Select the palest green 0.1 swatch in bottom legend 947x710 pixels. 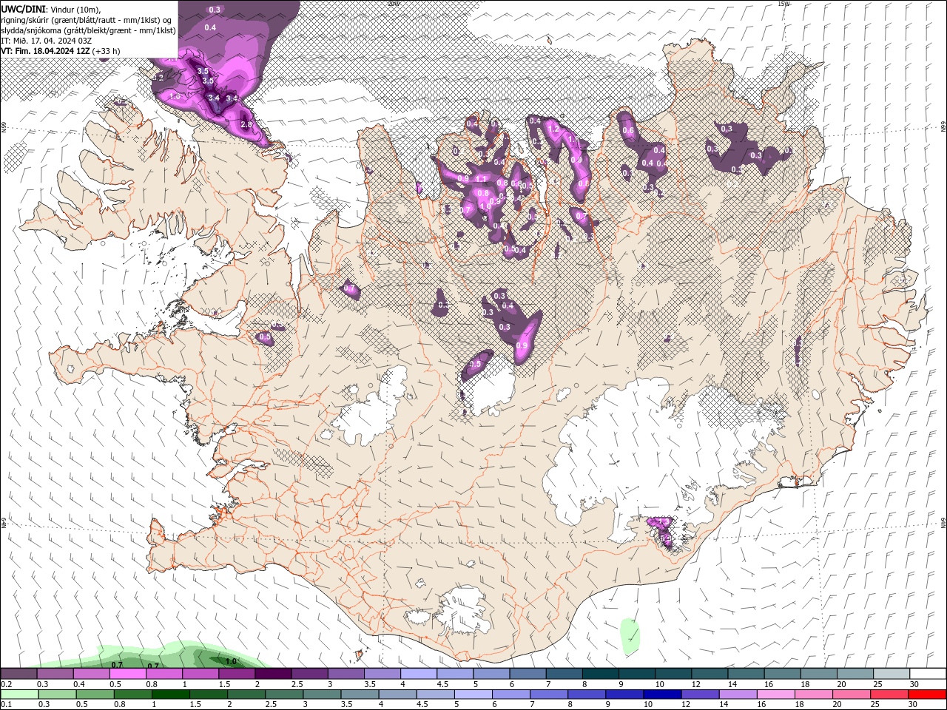pyautogui.click(x=19, y=694)
